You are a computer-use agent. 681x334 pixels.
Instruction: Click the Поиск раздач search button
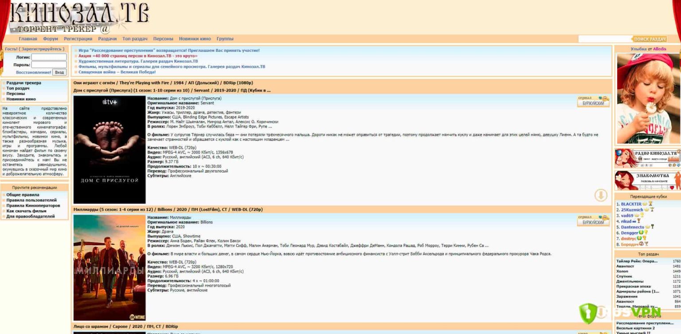650,39
